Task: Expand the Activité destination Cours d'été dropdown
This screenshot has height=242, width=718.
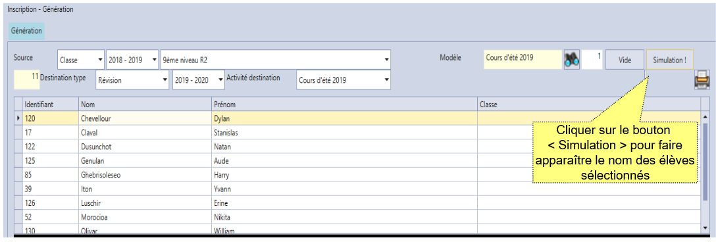Action: tap(344, 80)
